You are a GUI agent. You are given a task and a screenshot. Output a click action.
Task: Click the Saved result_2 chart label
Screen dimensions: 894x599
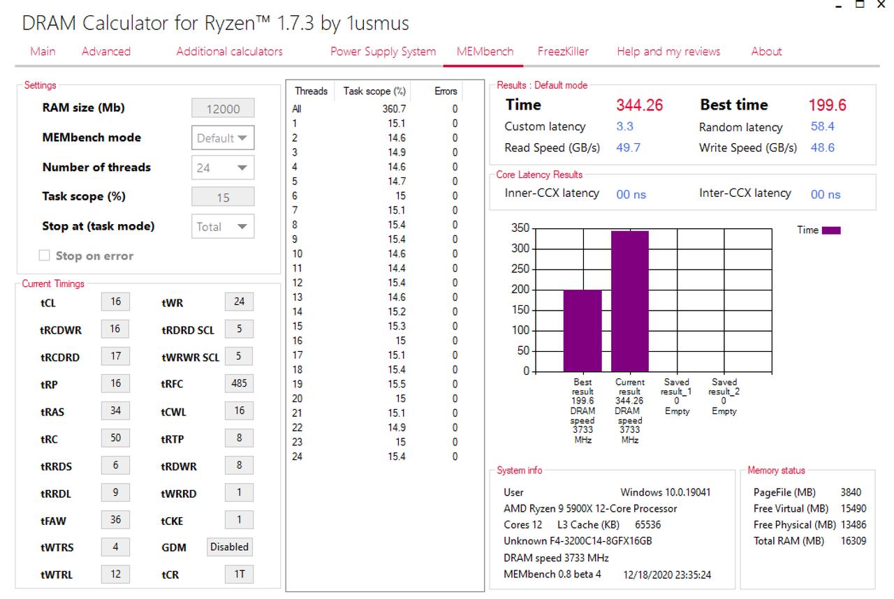pyautogui.click(x=724, y=397)
